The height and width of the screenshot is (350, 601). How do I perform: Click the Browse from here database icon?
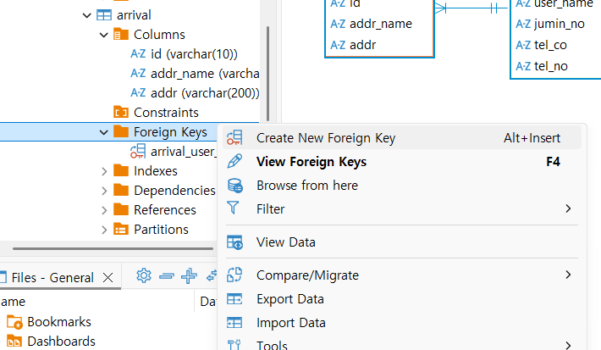(235, 186)
